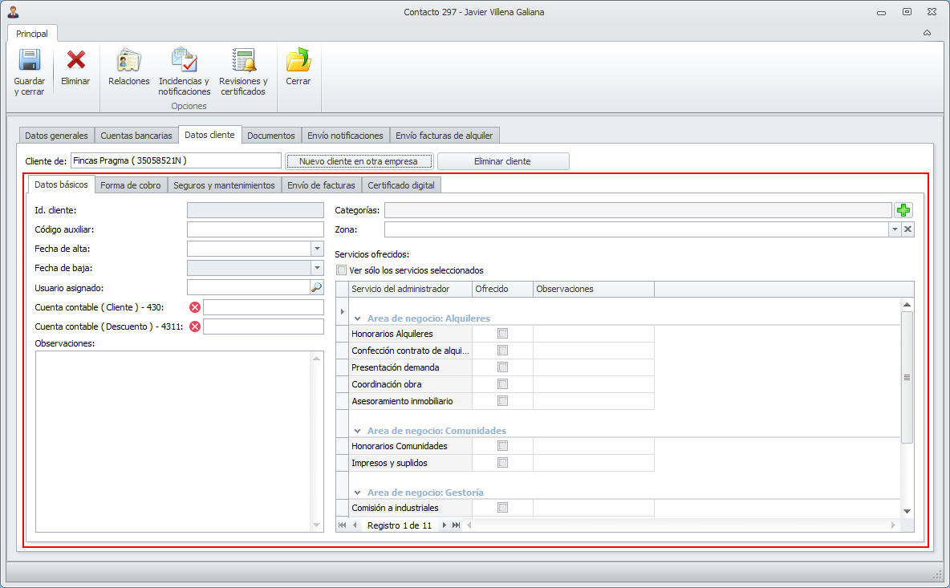Collapse the Area de negocio: Comunidades group

357,431
